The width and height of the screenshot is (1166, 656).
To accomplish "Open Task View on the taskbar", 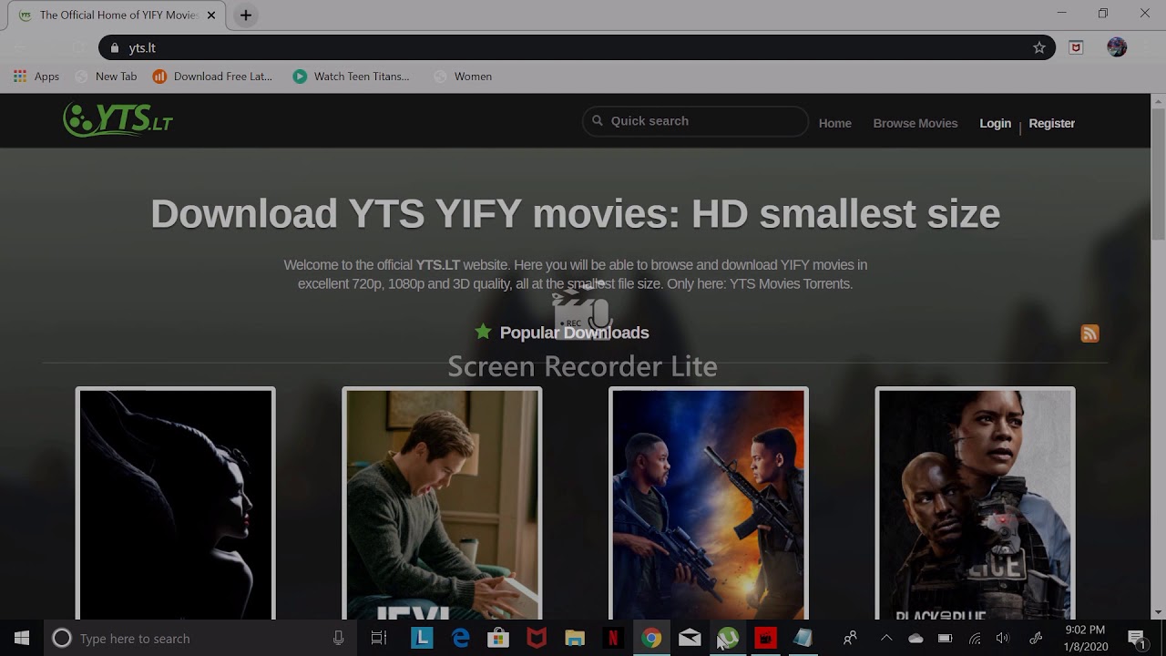I will [x=379, y=639].
